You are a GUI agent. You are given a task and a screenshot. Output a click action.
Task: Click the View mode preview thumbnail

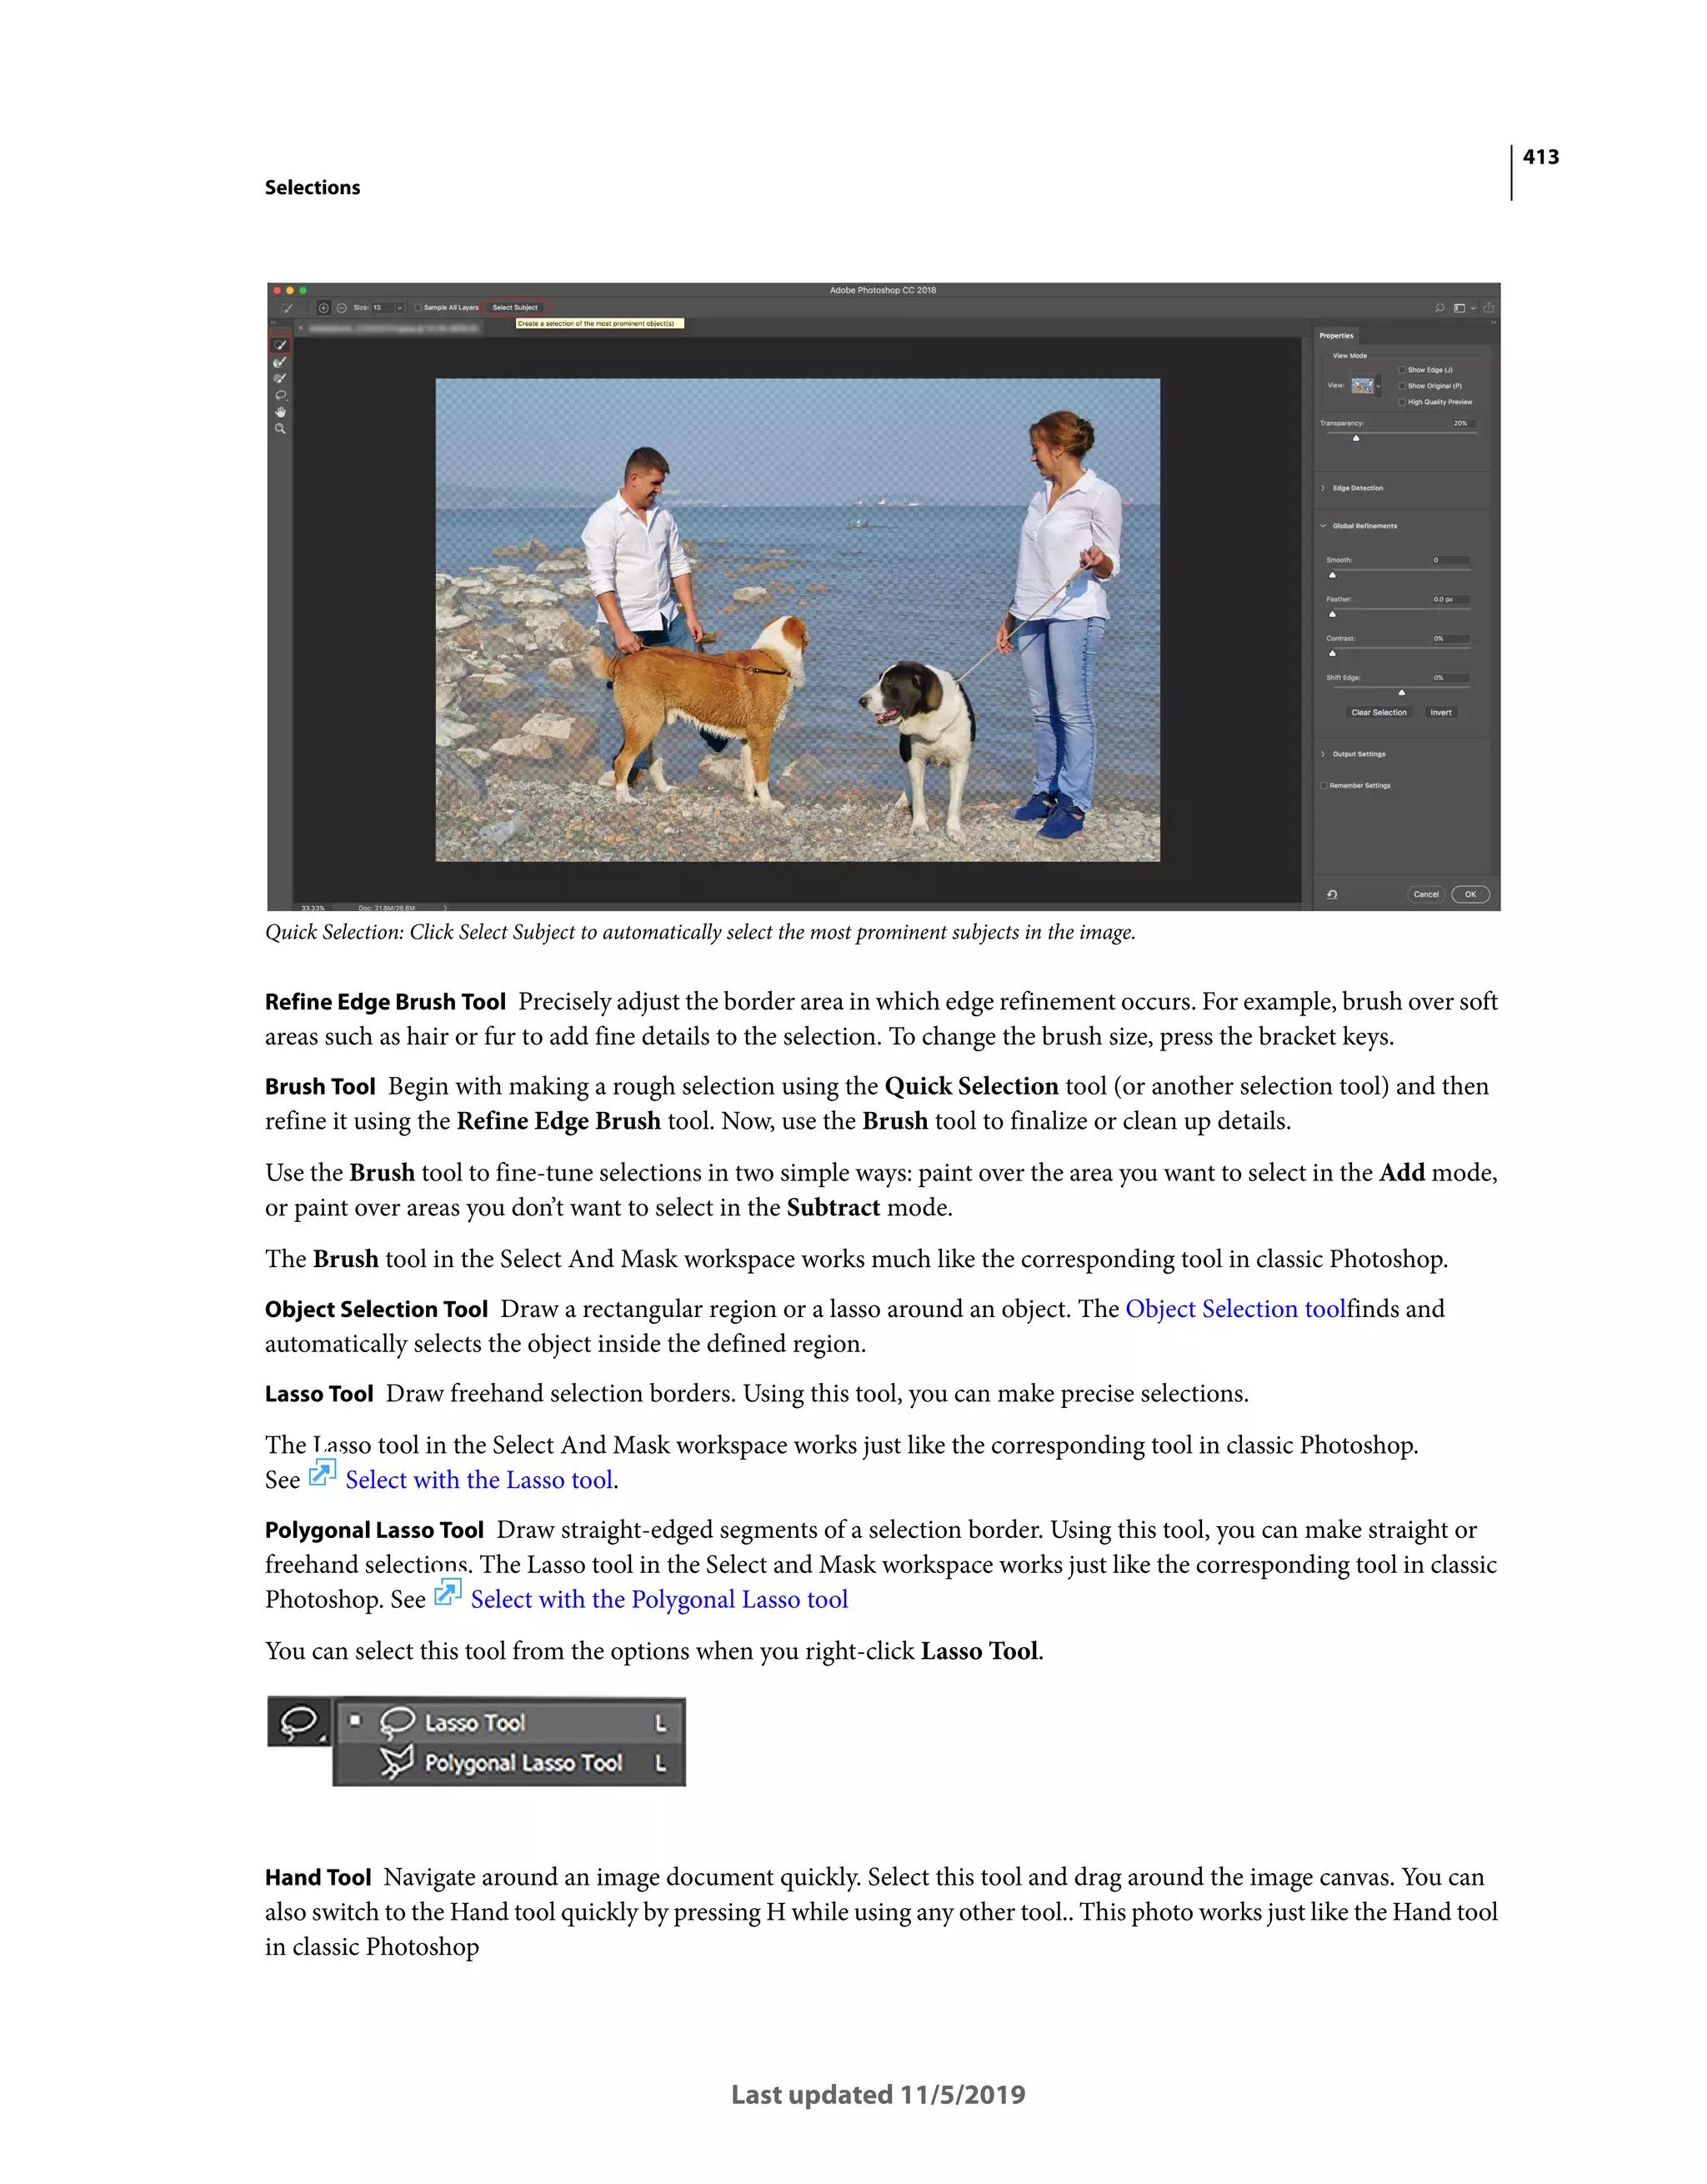pyautogui.click(x=1363, y=386)
